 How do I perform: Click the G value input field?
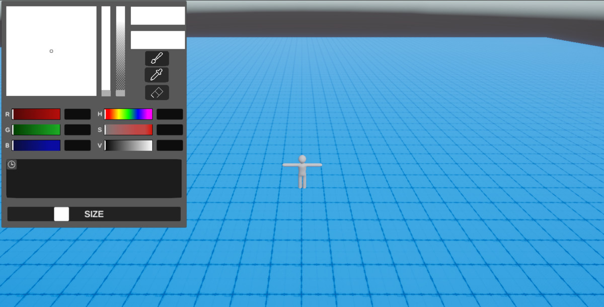(78, 130)
